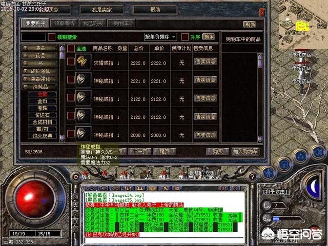The width and height of the screenshot is (328, 246).
Task: Switch to the 购物车 tab
Action: (121, 24)
